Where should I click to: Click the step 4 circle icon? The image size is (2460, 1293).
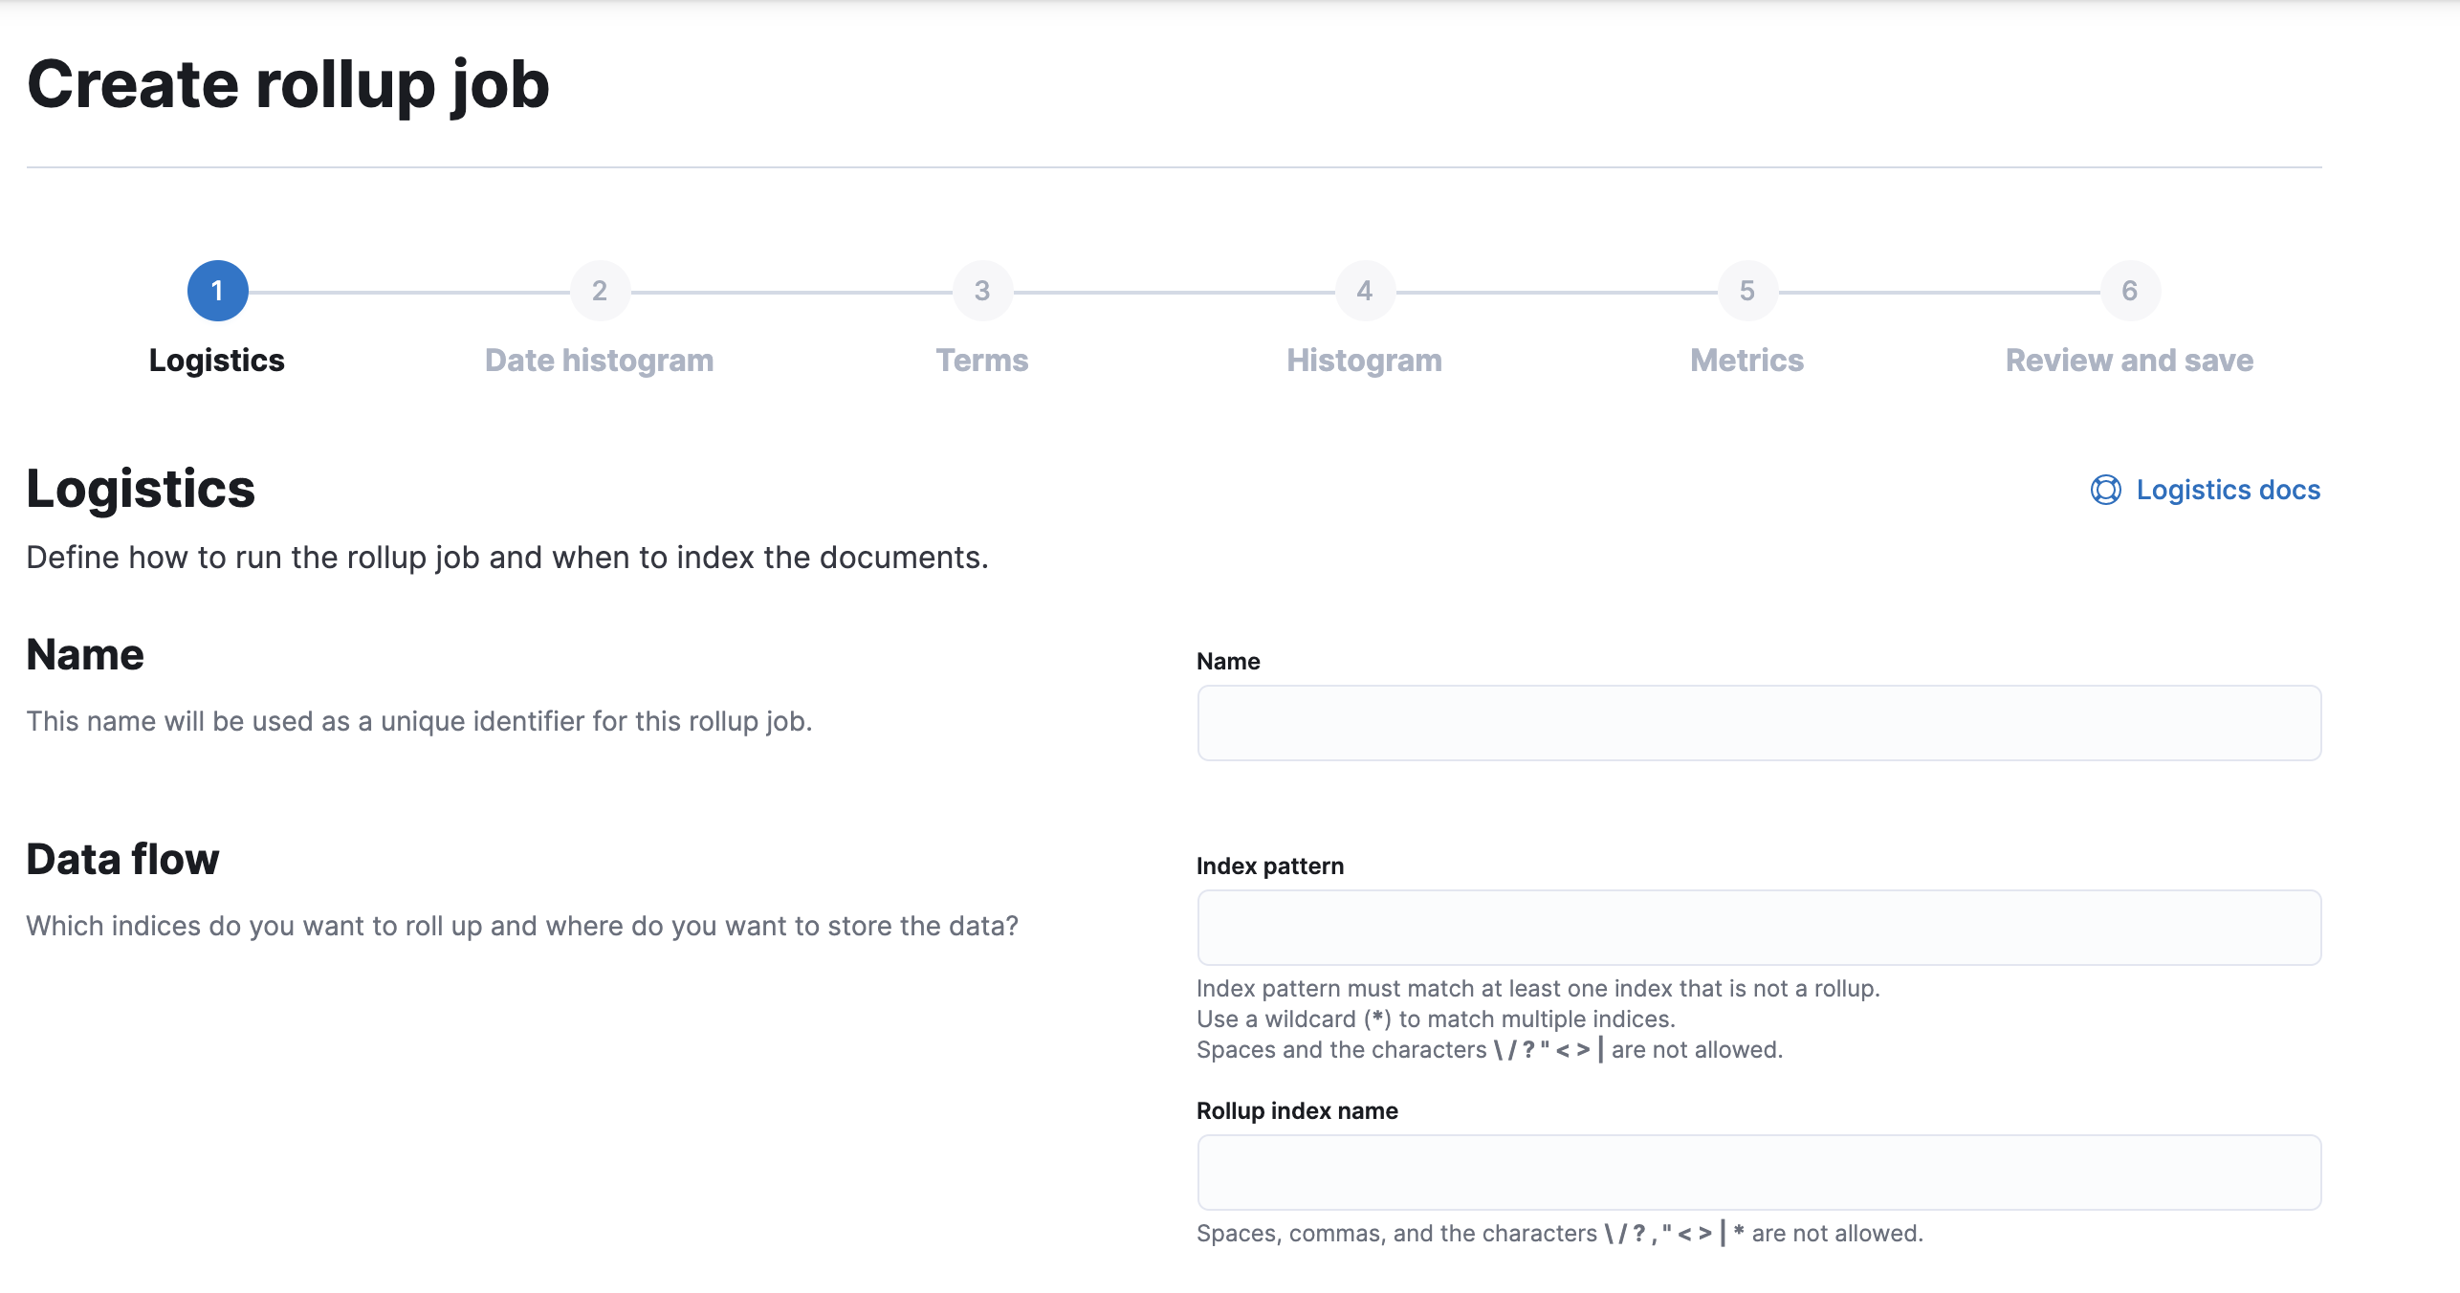1365,291
